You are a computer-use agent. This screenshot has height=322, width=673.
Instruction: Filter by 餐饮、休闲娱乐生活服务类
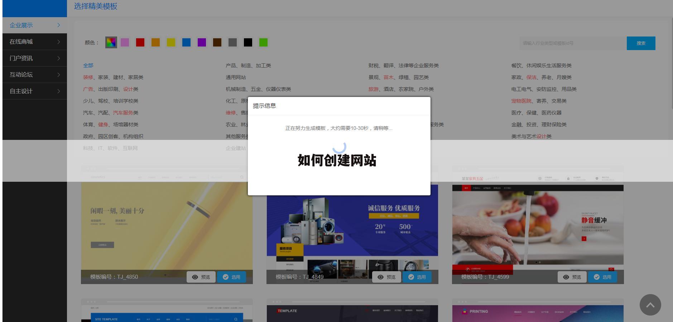pyautogui.click(x=542, y=65)
